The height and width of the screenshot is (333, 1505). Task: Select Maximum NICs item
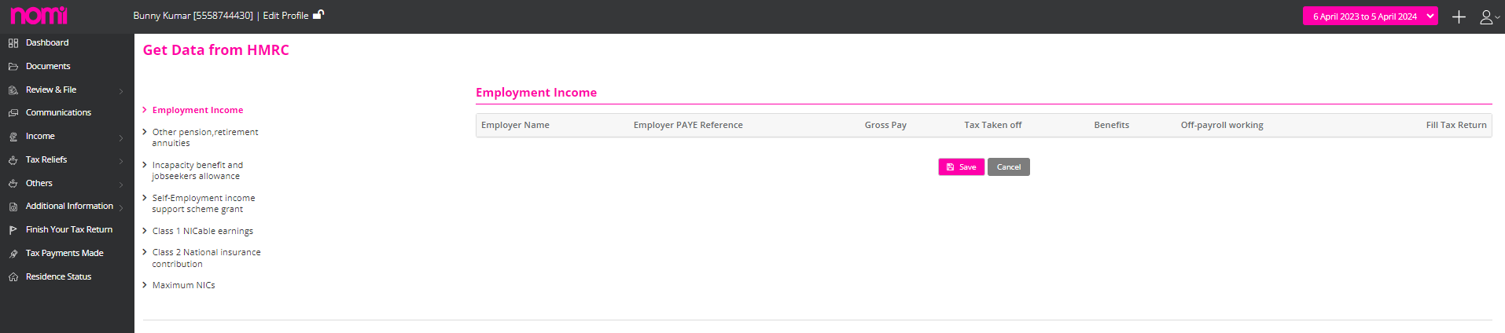(x=183, y=285)
